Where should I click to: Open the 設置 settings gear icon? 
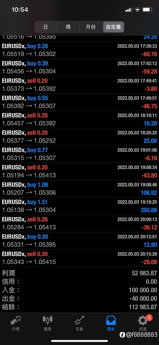click(143, 320)
